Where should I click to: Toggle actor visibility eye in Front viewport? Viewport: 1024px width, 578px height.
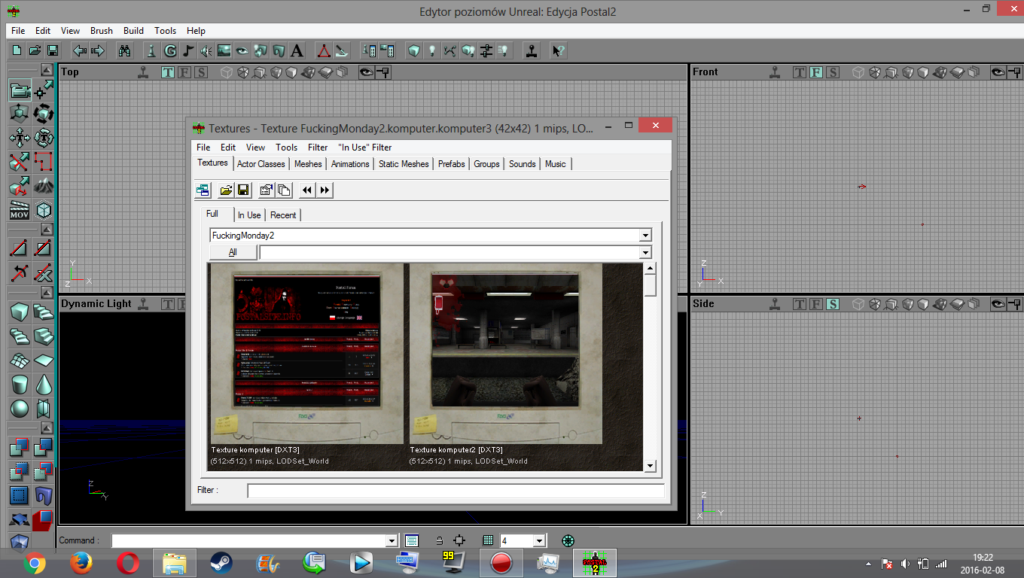pyautogui.click(x=999, y=72)
